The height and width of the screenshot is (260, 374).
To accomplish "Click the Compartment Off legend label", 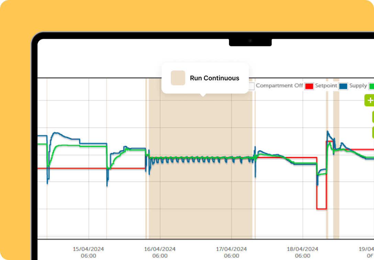I will pyautogui.click(x=279, y=86).
